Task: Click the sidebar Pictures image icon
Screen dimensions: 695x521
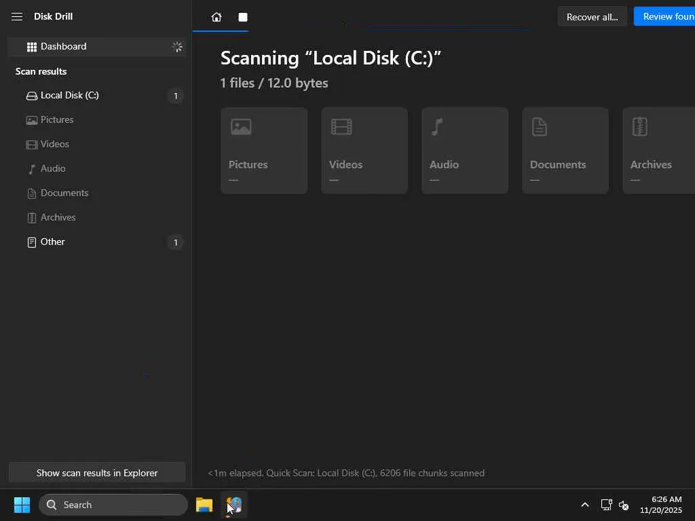Action: [x=32, y=120]
